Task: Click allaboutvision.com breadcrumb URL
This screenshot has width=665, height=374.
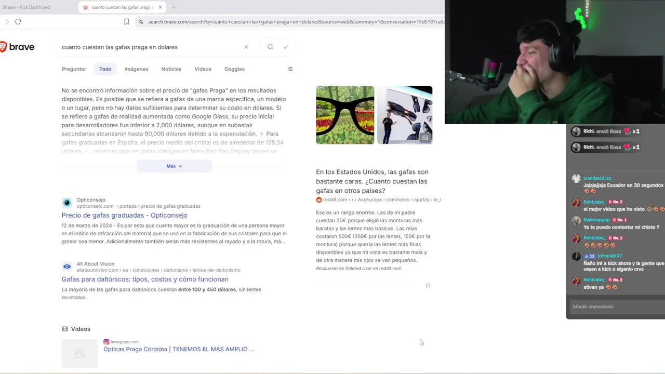Action: click(158, 270)
